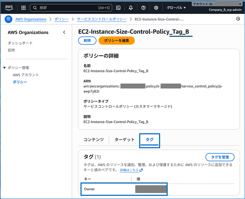Open the グローバル region dropdown
Viewport: 245px width, 199px height.
(x=176, y=7)
